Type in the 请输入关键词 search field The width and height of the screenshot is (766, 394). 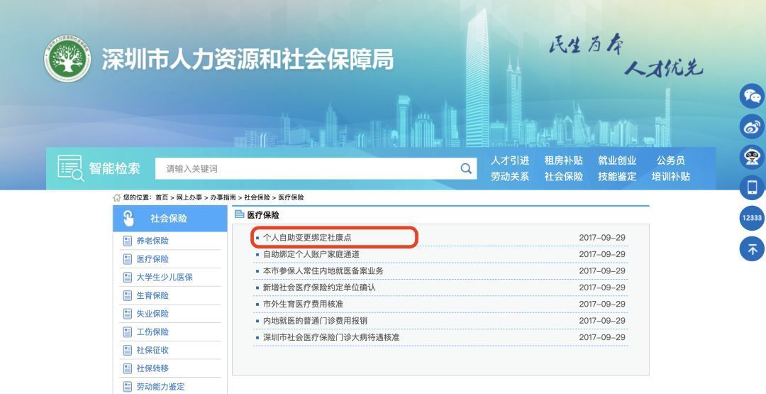click(x=305, y=168)
